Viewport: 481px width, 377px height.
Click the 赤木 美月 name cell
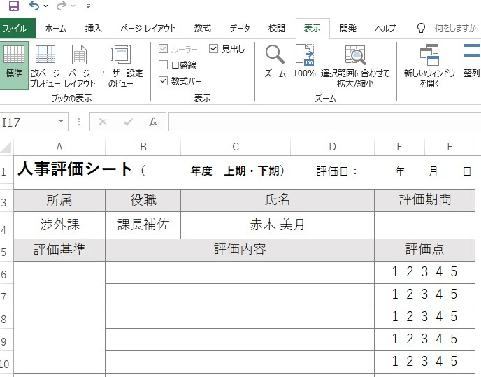(x=278, y=225)
